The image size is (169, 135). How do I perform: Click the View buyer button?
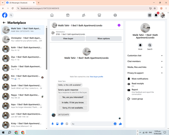(x=68, y=38)
